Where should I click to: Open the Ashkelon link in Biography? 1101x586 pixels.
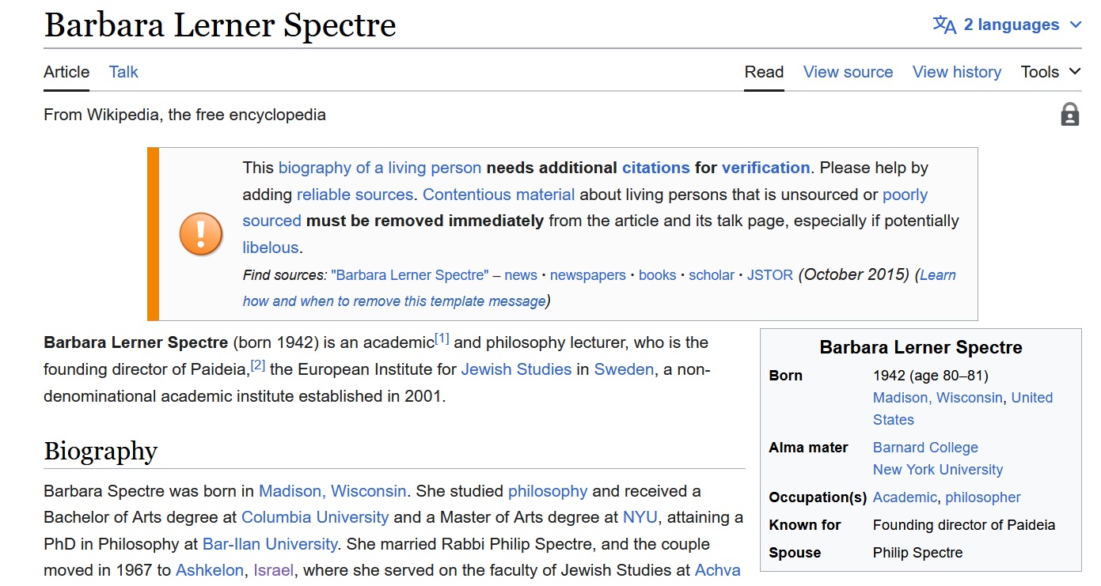pos(210,570)
